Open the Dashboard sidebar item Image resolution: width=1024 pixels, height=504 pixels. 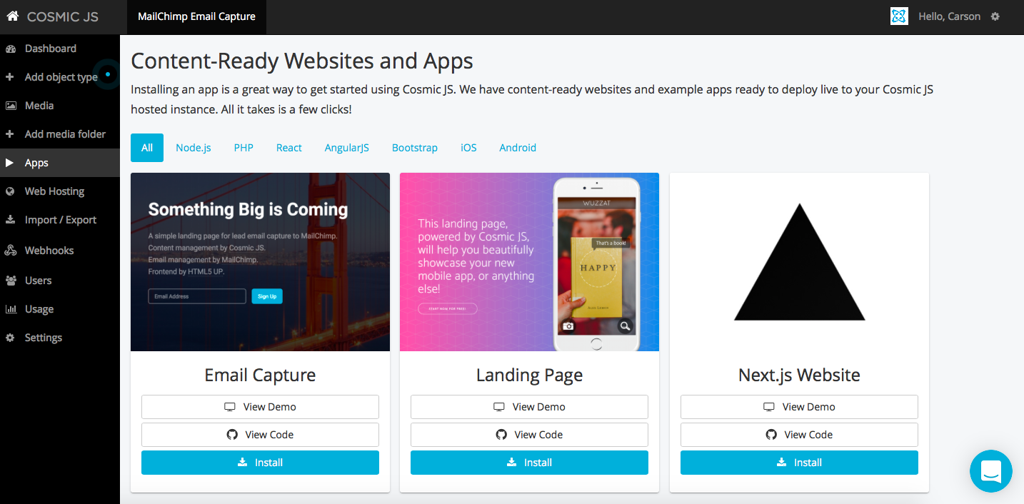point(60,49)
